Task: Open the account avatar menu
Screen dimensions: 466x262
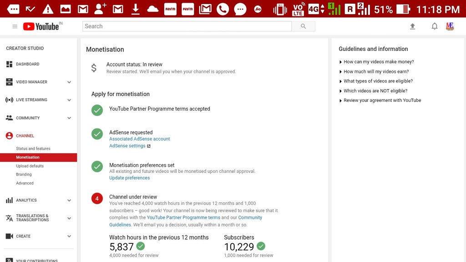Action: [450, 26]
